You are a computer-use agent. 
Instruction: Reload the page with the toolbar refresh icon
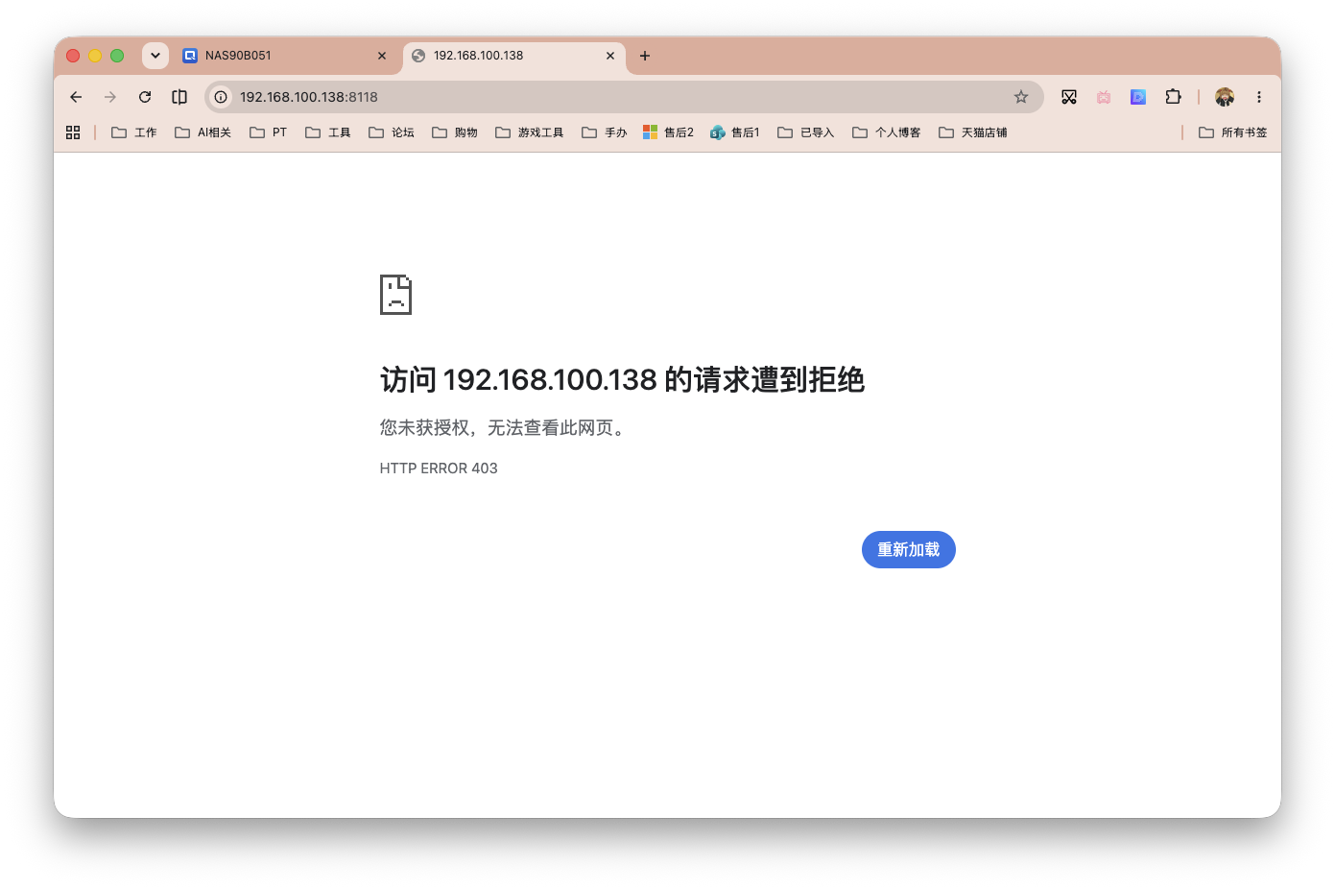click(x=145, y=97)
